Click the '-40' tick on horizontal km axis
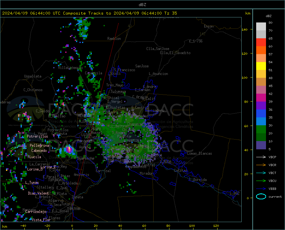The image size is (285, 230). click(x=23, y=226)
